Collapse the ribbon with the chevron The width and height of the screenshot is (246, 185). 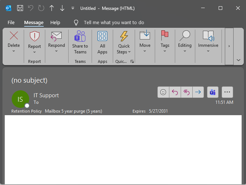click(x=238, y=60)
